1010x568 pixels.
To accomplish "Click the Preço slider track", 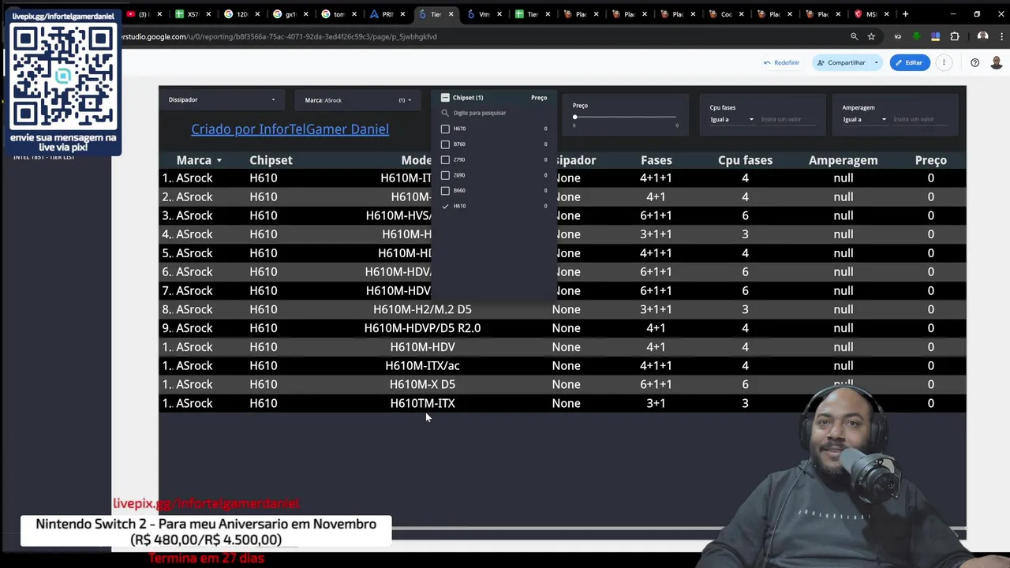I will coord(625,118).
